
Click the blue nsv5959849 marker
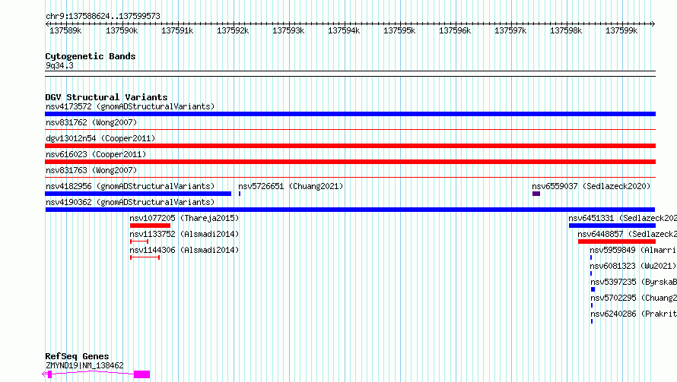[591, 257]
